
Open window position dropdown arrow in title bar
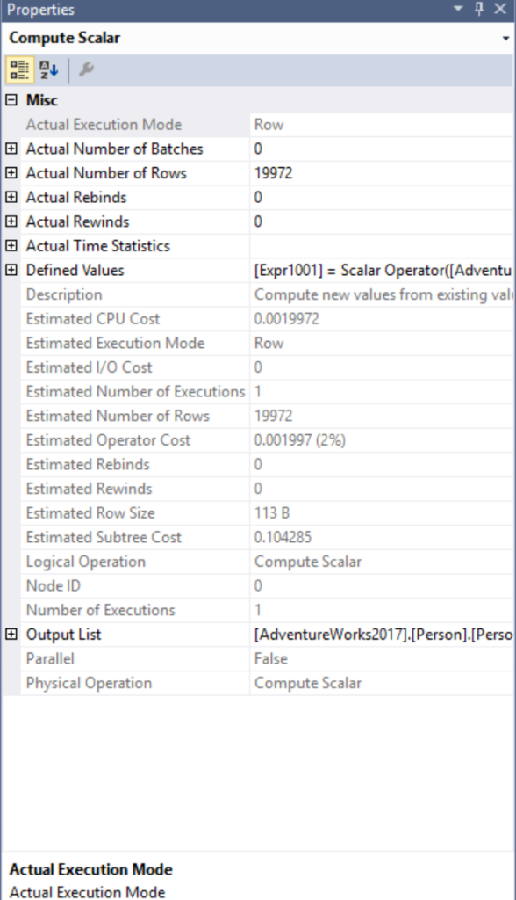point(458,9)
